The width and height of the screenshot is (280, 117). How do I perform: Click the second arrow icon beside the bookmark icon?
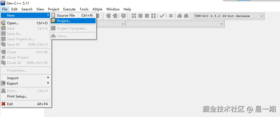click(115, 16)
